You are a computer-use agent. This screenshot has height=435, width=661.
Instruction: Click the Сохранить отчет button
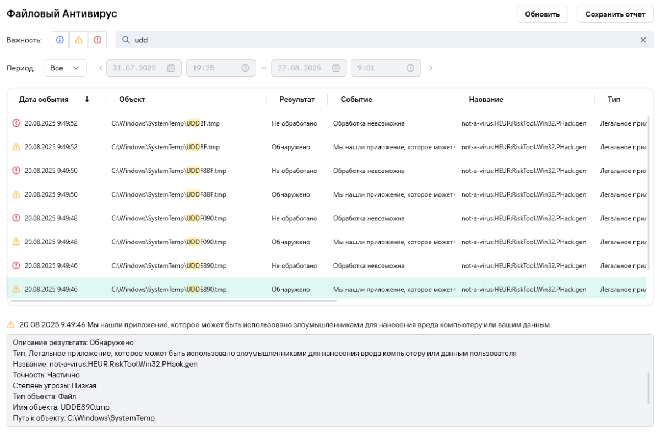(615, 14)
